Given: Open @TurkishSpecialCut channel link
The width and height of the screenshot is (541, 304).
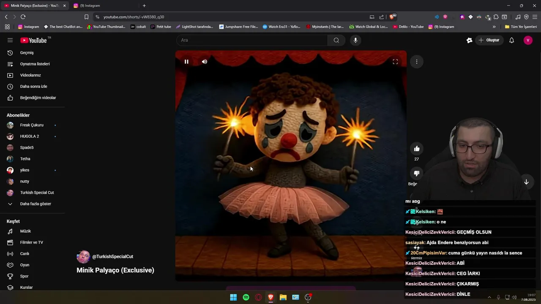Looking at the screenshot, I should pyautogui.click(x=113, y=257).
